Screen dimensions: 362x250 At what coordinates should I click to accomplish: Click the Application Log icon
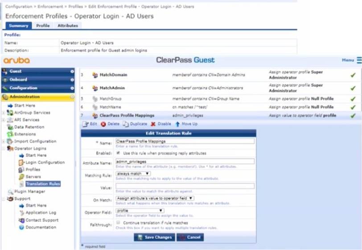(22, 213)
